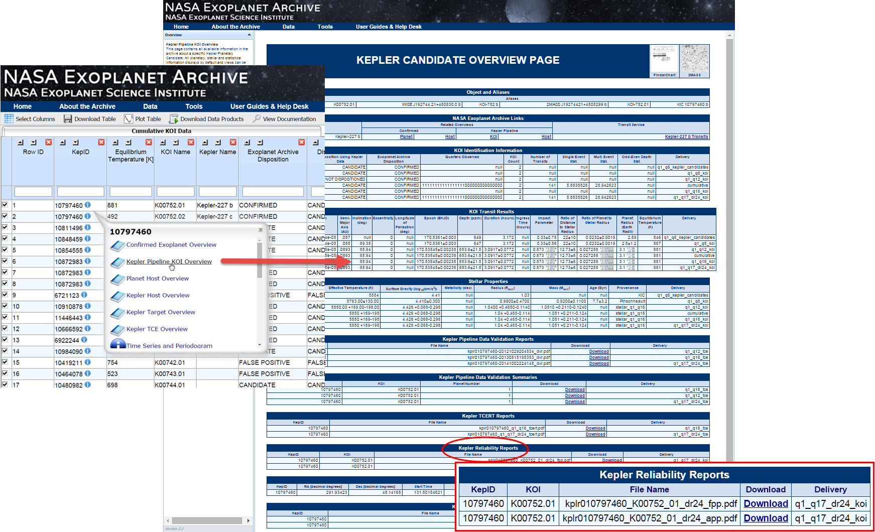Uncheck the checkbox for row 8

pyautogui.click(x=5, y=283)
